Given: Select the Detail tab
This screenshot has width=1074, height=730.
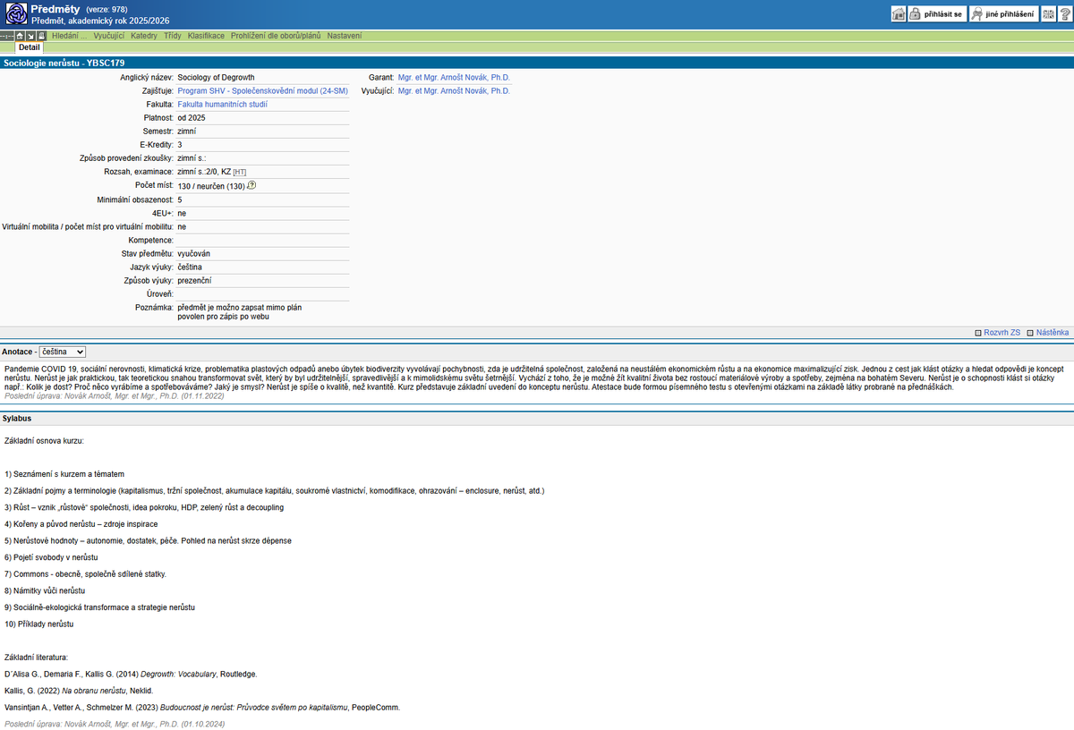Looking at the screenshot, I should coord(29,47).
